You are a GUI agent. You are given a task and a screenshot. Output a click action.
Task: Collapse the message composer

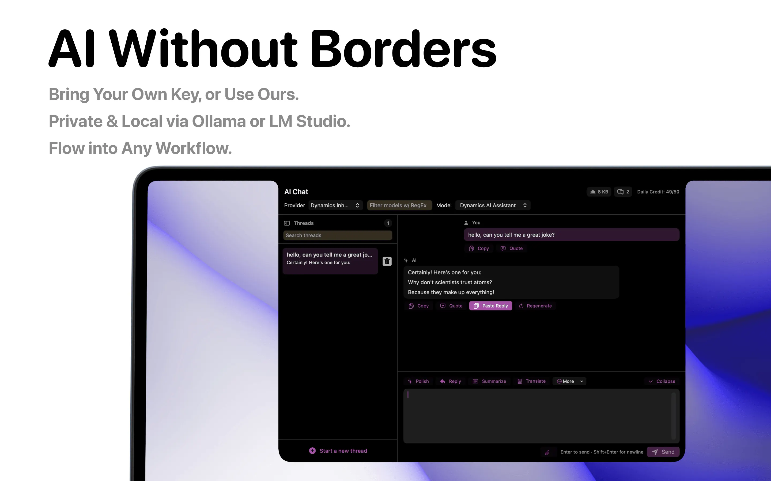coord(662,381)
